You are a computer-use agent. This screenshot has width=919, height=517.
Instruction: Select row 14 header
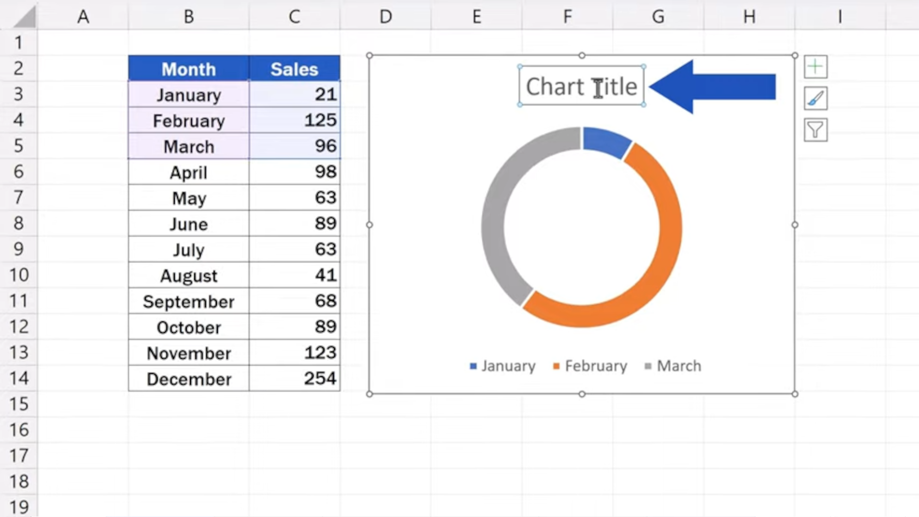[19, 378]
